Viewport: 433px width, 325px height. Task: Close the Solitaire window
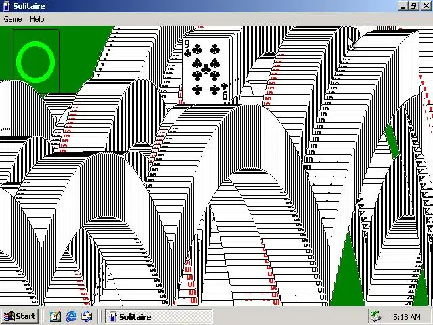426,6
